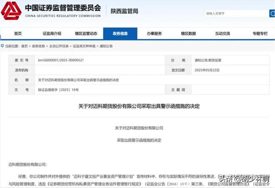The width and height of the screenshot is (275, 188).
Task: Click the 陕西监管局 heading text
Action: [x=124, y=11]
